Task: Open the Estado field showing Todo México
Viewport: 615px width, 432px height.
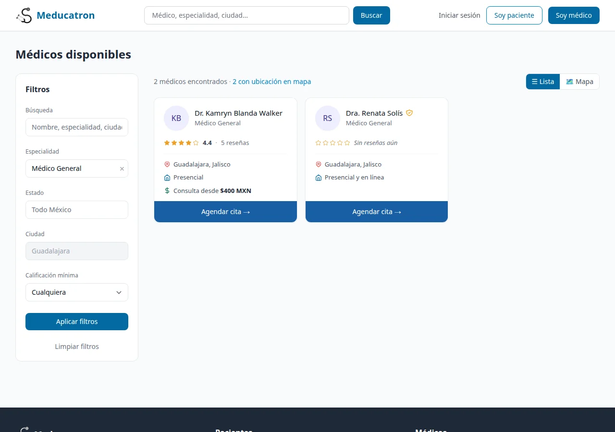Action: pyautogui.click(x=77, y=210)
